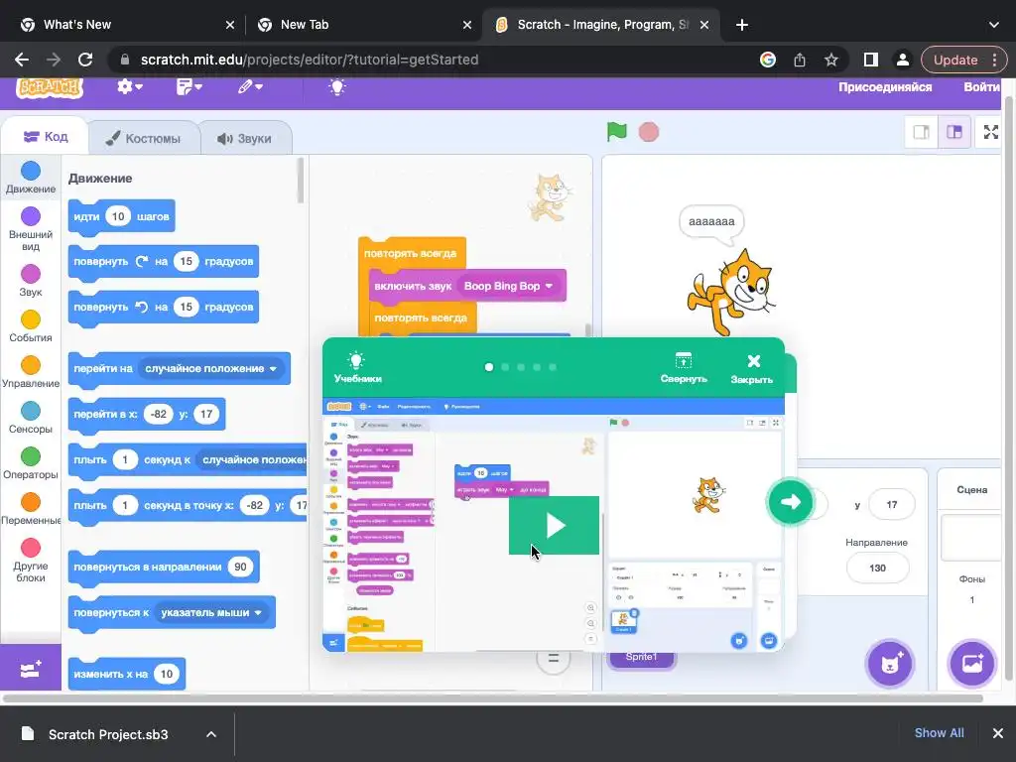Click the cat sprite on the stage
Image resolution: width=1016 pixels, height=762 pixels.
coord(731,293)
